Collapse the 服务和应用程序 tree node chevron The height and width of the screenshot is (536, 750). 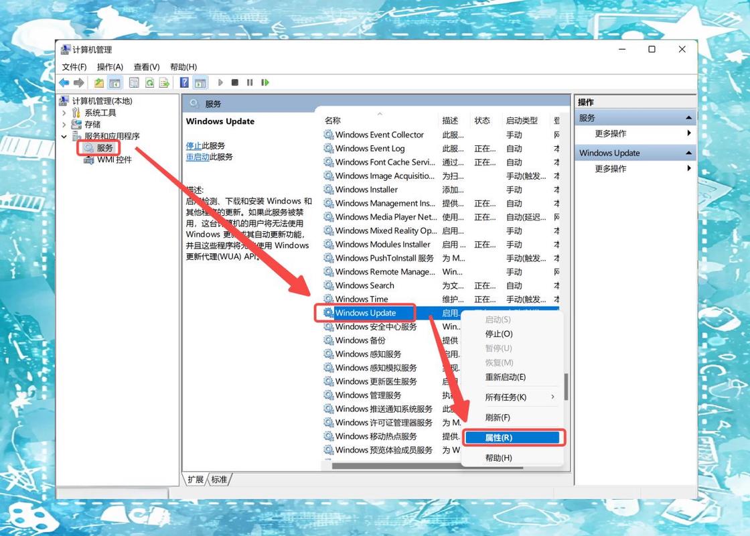point(64,137)
